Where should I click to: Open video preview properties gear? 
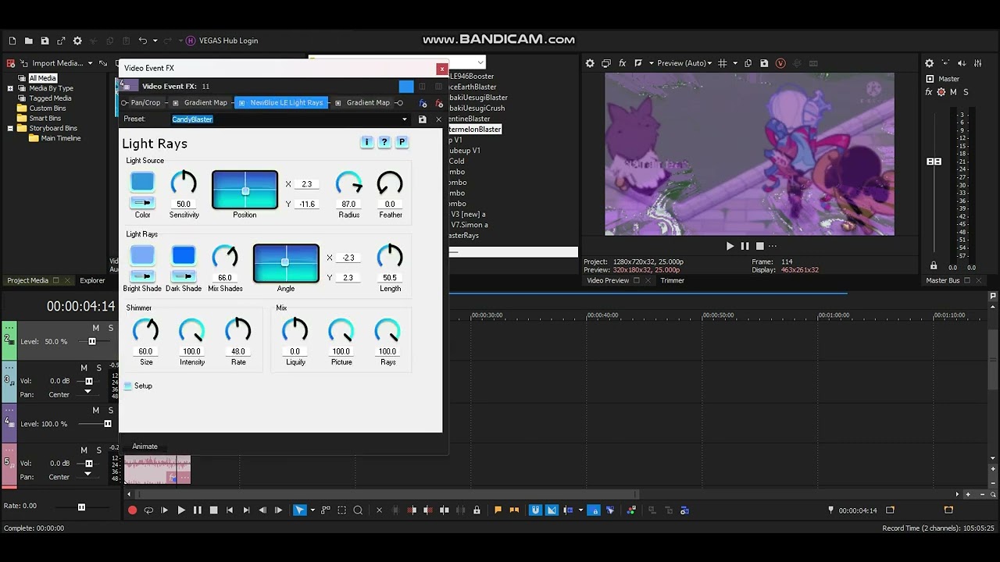pos(590,63)
